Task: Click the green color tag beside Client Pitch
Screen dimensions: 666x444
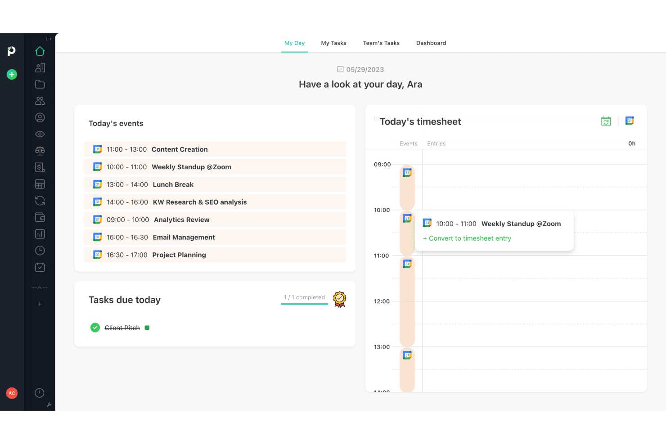Action: pos(147,328)
